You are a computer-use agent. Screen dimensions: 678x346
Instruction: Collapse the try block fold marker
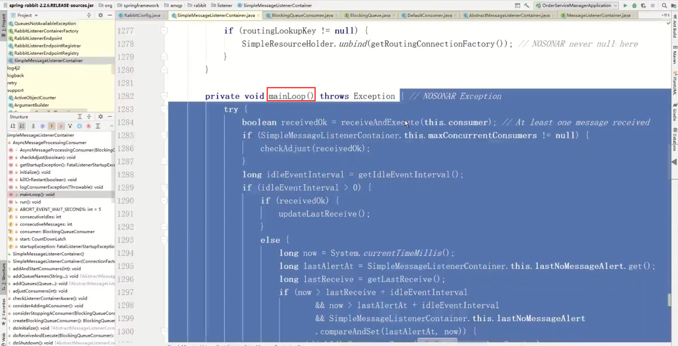(x=164, y=109)
